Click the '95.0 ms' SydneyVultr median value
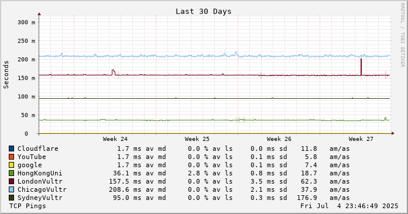 pos(127,198)
